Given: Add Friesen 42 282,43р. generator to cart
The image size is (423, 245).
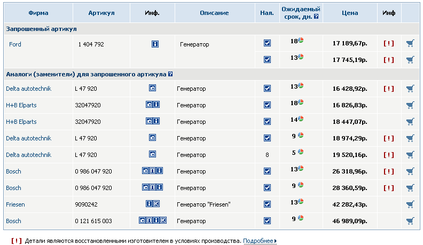Looking at the screenshot, I should coord(410,204).
